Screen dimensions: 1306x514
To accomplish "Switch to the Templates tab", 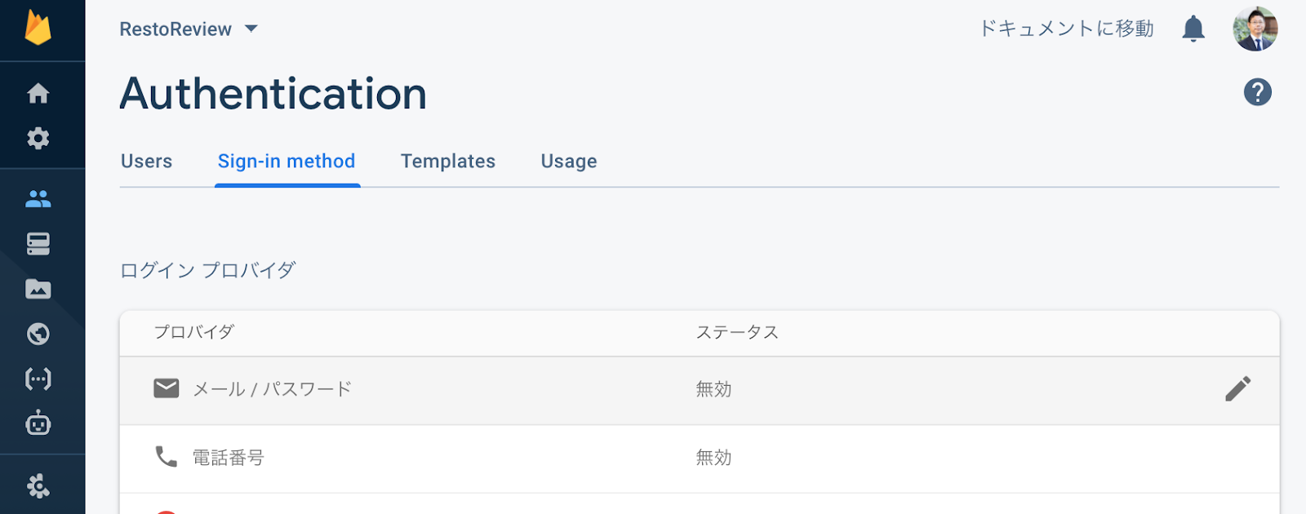I will tap(448, 162).
